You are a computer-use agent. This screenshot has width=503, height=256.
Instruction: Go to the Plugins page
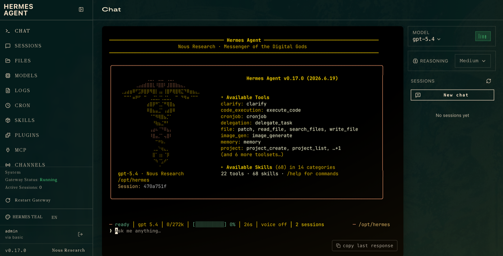[46, 135]
